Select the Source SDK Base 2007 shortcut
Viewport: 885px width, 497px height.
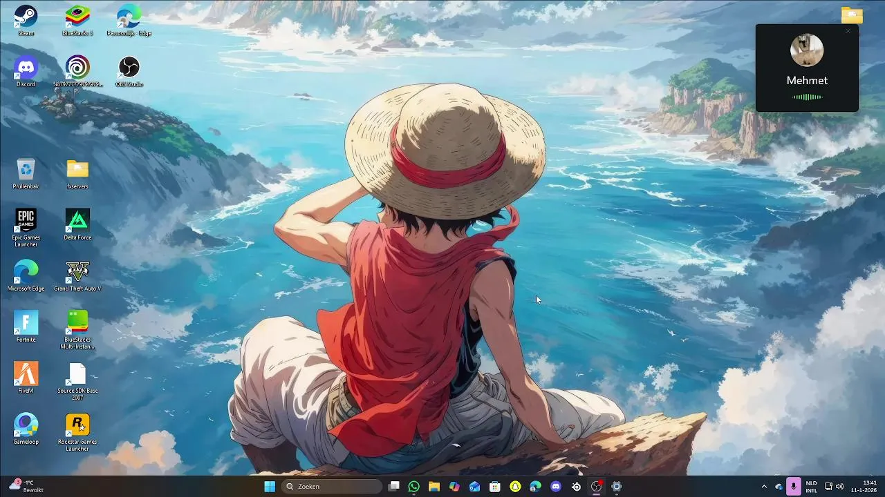pyautogui.click(x=77, y=382)
